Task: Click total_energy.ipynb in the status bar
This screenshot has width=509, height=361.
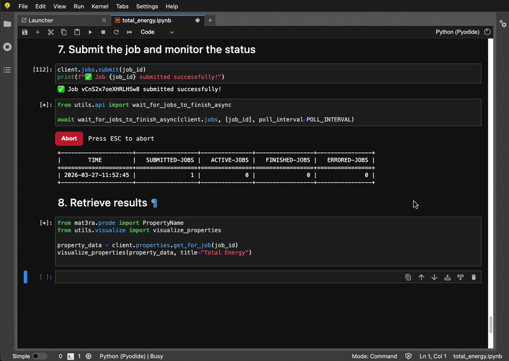Action: 477,356
